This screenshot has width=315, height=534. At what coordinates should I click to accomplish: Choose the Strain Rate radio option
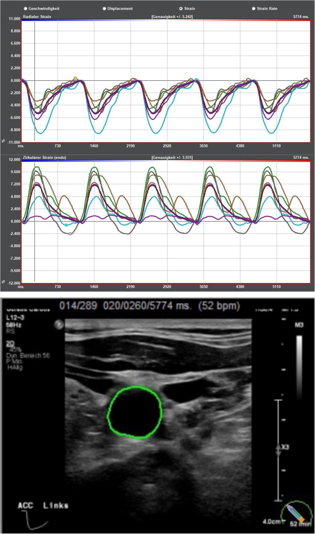(253, 8)
